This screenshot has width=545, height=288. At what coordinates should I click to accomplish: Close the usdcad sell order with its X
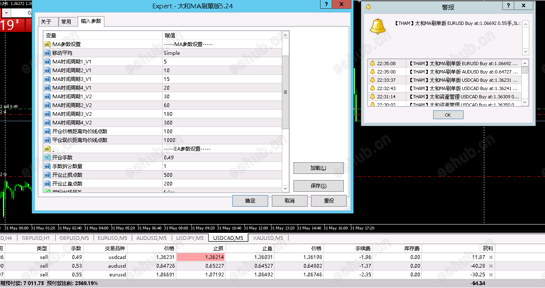point(491,257)
